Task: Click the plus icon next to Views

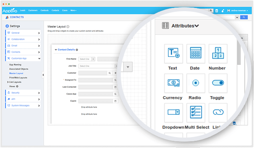Action: tap(17, 87)
